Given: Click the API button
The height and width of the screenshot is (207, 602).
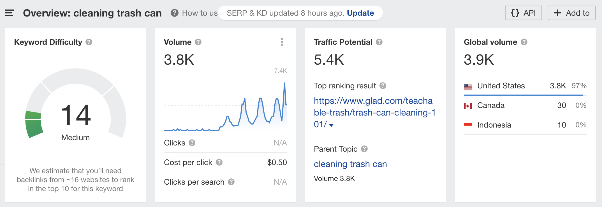Looking at the screenshot, I should coord(523,13).
